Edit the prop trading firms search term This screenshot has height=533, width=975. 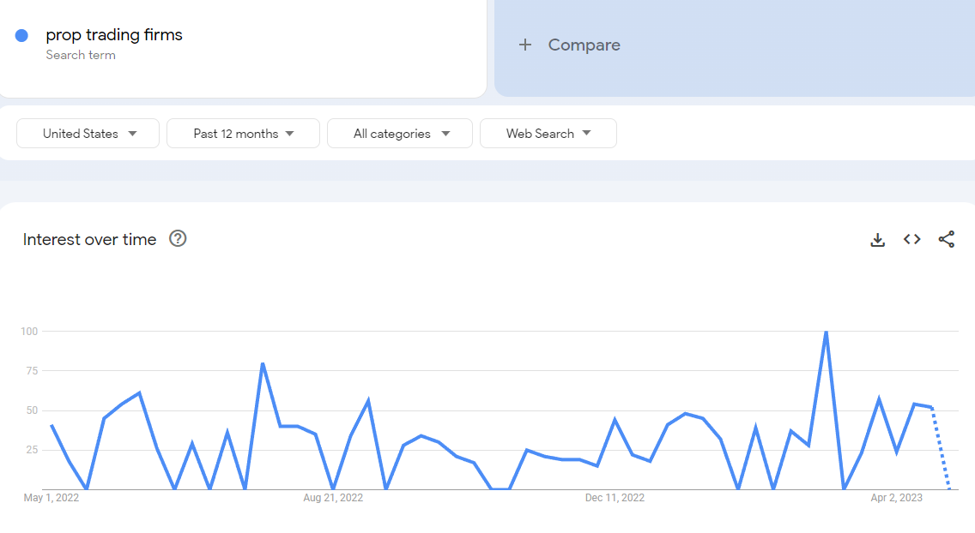[x=114, y=35]
